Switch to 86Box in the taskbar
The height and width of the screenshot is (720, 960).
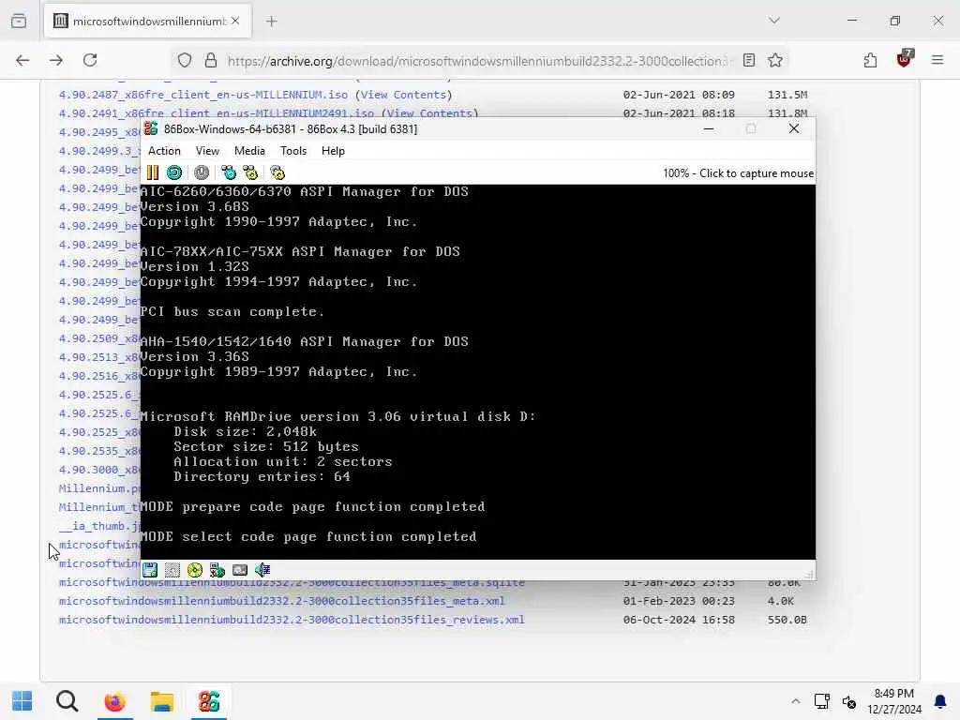[x=209, y=701]
